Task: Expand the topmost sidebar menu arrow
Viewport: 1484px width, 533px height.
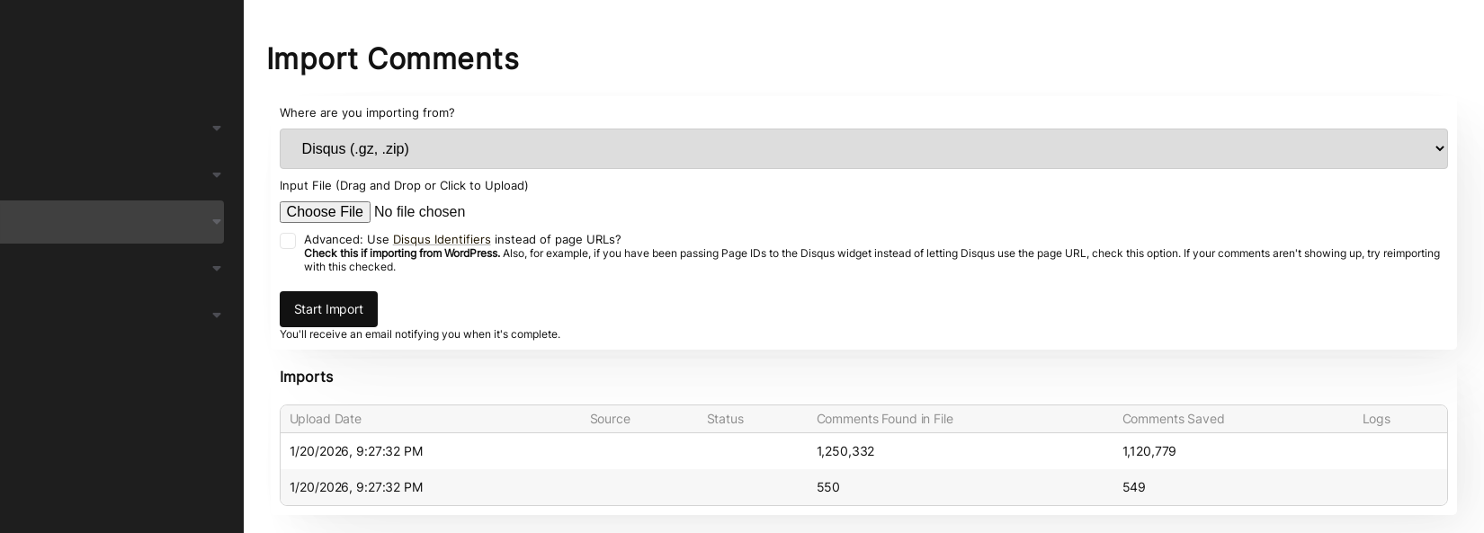Action: [x=217, y=129]
